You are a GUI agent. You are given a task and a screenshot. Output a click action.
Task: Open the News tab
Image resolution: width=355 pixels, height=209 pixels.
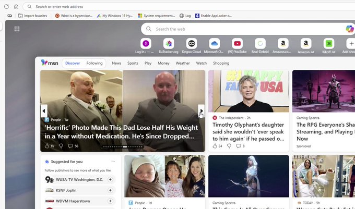click(x=116, y=63)
